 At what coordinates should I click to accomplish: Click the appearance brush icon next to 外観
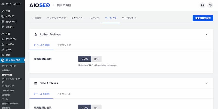[x=3, y=34]
